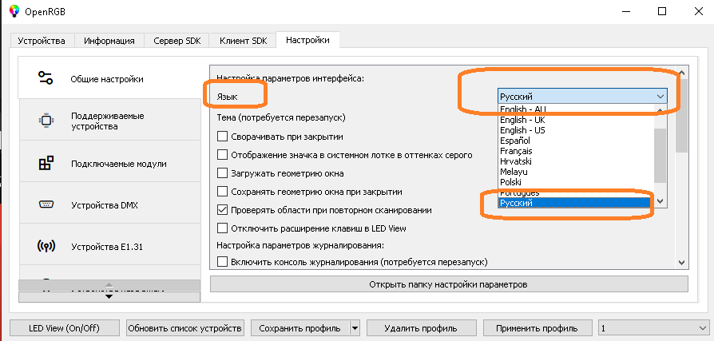Switch to the Настройки tab
Screen dimensions: 714x341
point(307,40)
